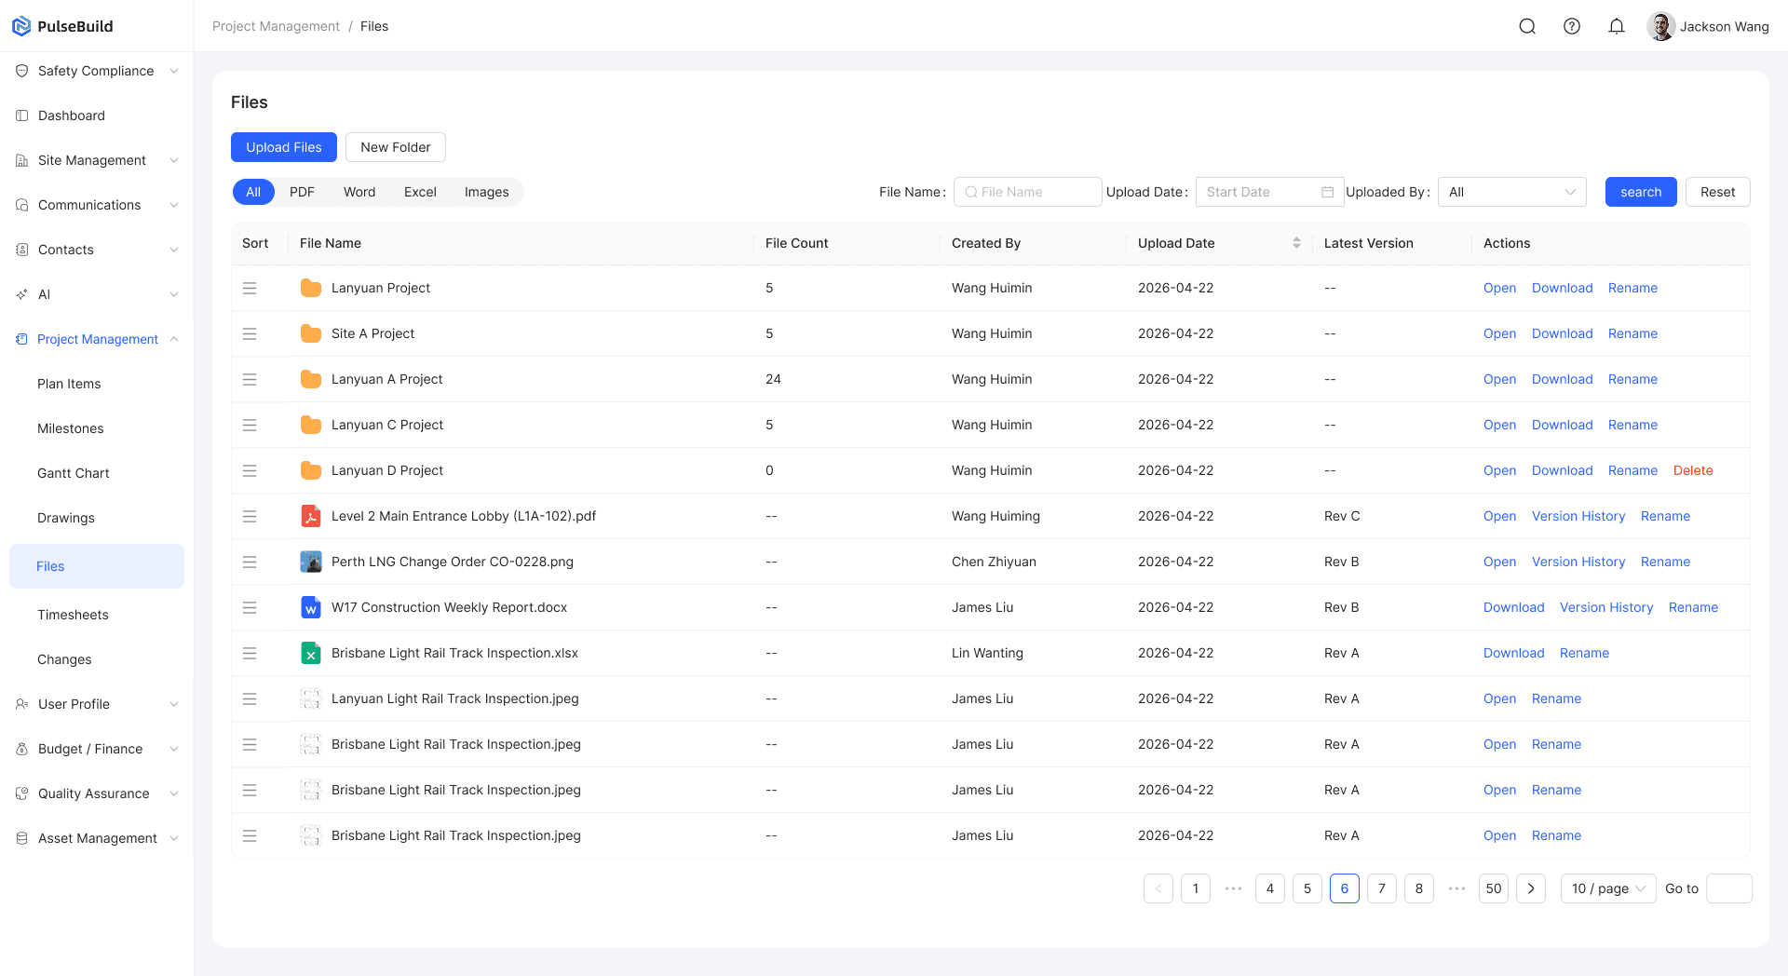Expand Safety Compliance menu

(174, 71)
